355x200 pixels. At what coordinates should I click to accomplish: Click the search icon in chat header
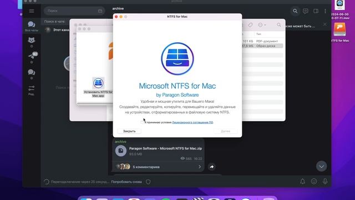(295, 11)
